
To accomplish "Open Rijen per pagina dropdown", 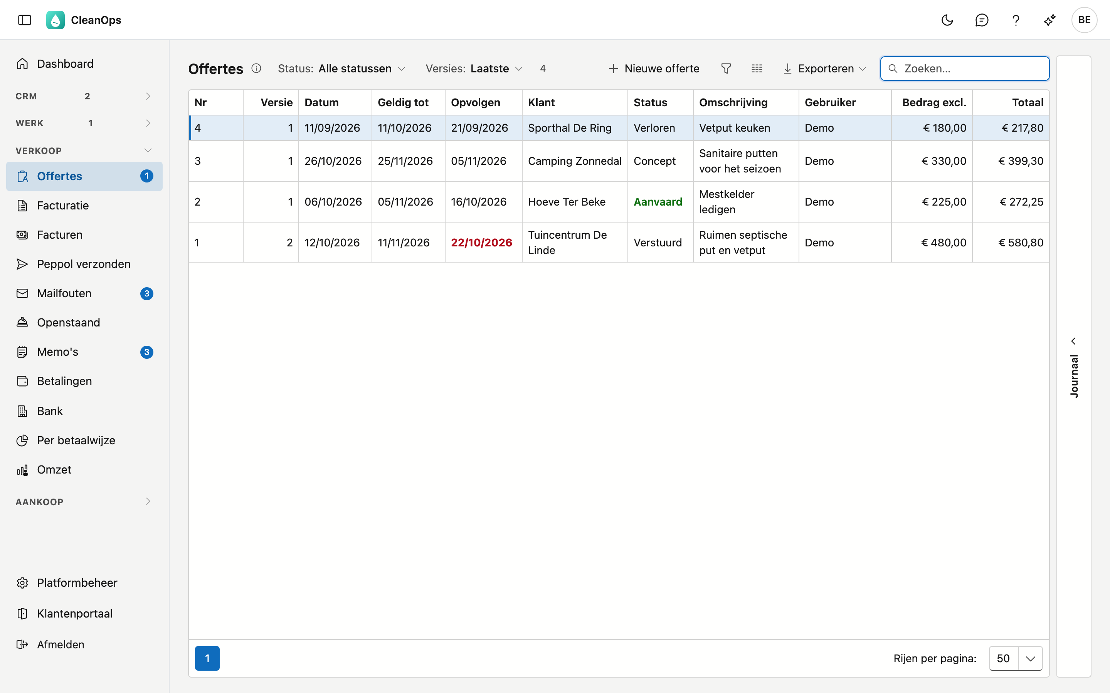I will [x=1016, y=658].
